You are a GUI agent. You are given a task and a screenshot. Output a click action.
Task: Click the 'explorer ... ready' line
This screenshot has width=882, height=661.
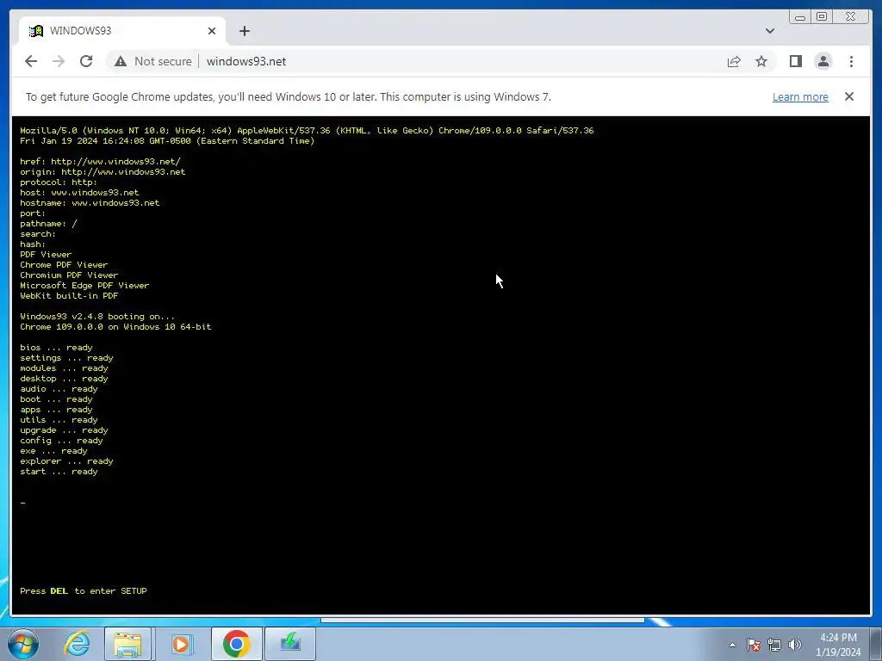[x=66, y=461]
